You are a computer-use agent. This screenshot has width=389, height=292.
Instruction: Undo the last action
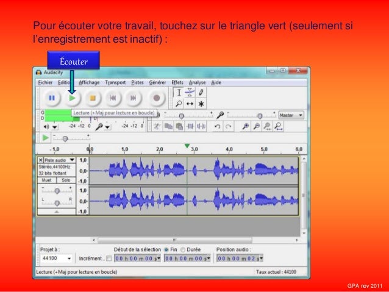(217, 127)
